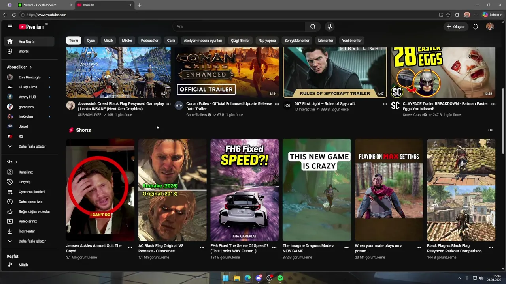Select the Oyun filter chip
This screenshot has height=284, width=506.
(x=91, y=41)
